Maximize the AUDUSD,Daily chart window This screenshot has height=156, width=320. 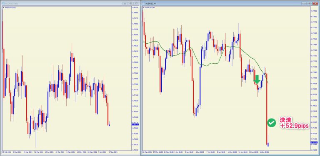(x=131, y=3)
